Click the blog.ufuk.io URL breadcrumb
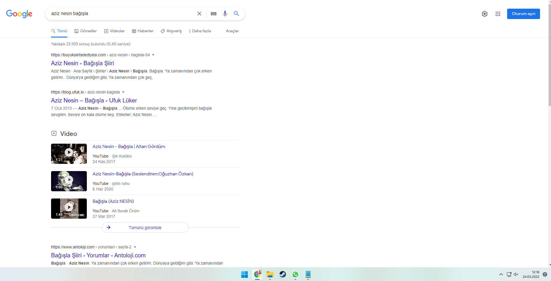Screen dimensions: 551x281 click(85, 92)
